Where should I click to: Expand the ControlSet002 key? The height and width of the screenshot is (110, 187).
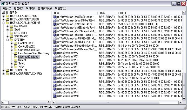click(x=12, y=47)
